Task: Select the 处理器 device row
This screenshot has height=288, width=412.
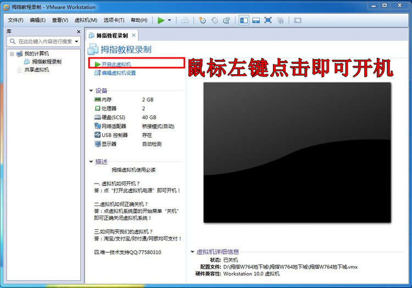Action: pyautogui.click(x=134, y=108)
